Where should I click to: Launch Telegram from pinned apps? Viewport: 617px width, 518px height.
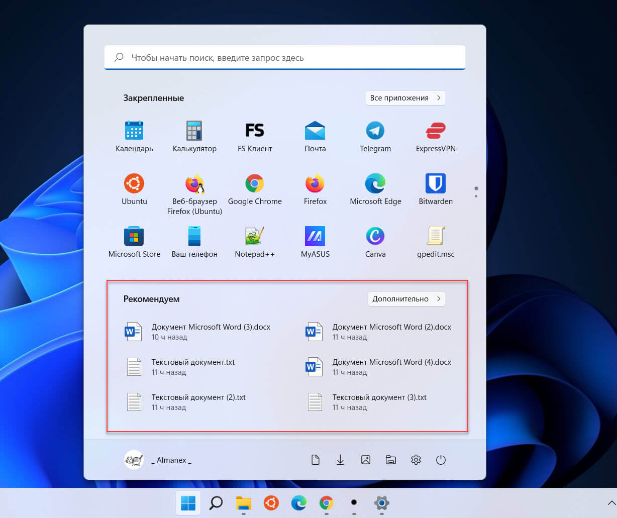[375, 137]
